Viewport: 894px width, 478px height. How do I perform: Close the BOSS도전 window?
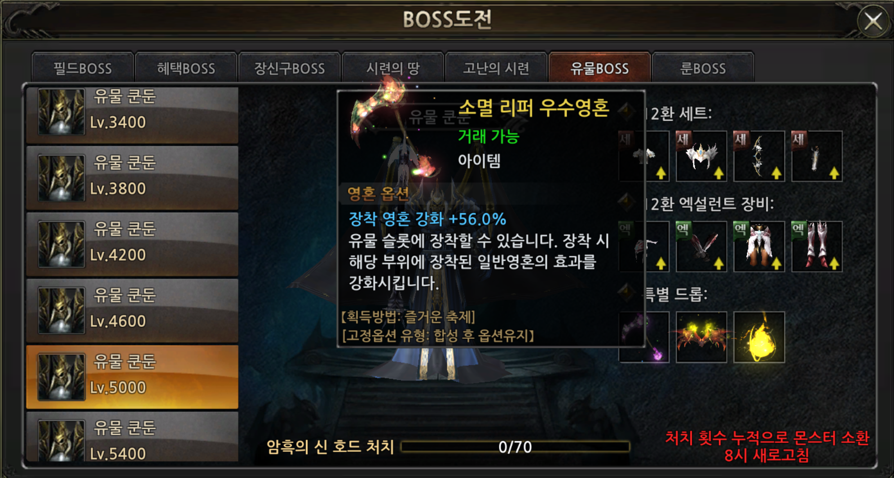pos(873,21)
